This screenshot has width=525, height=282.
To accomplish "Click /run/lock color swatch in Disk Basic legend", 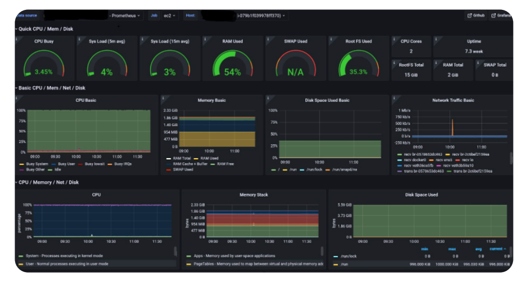I will point(302,170).
